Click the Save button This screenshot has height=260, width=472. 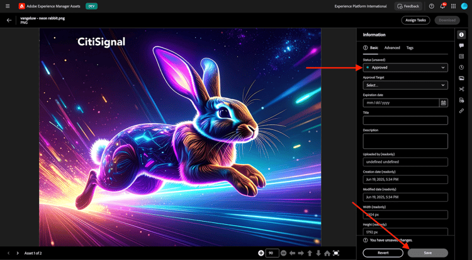tap(428, 252)
